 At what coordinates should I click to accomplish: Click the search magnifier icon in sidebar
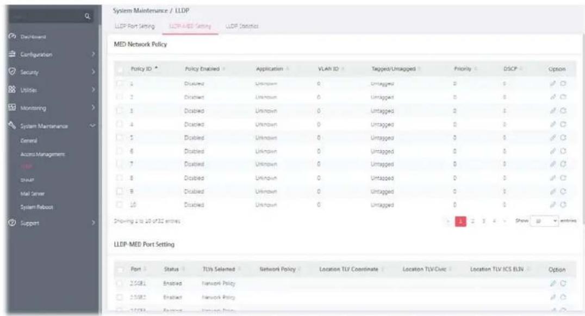tap(88, 16)
